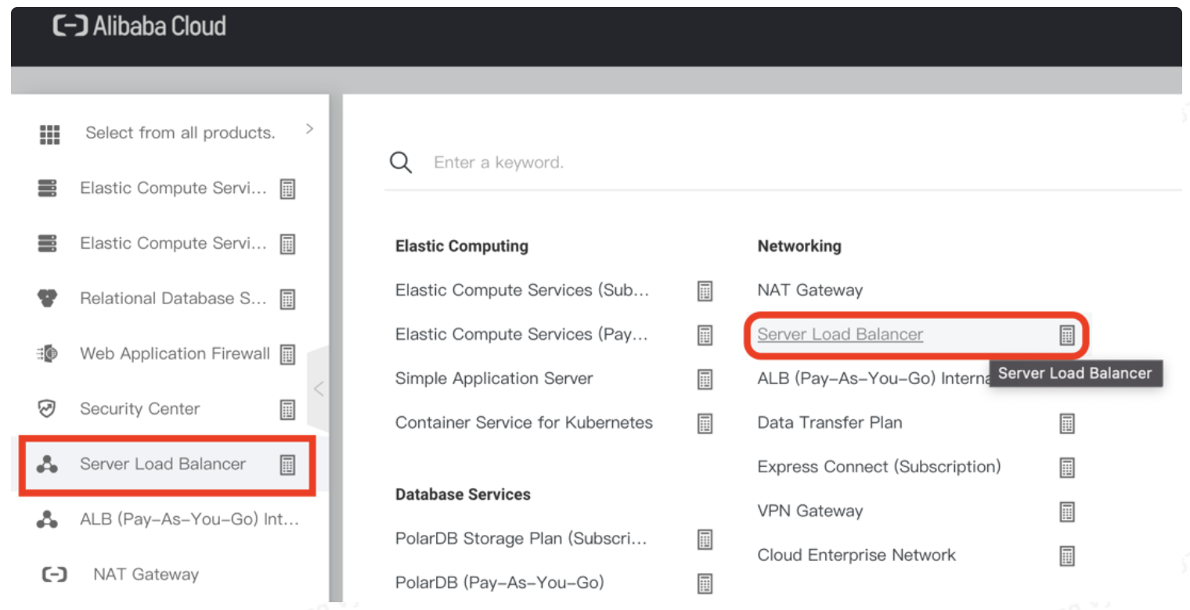Click the Server Load Balancer tooltip label

pos(1076,373)
